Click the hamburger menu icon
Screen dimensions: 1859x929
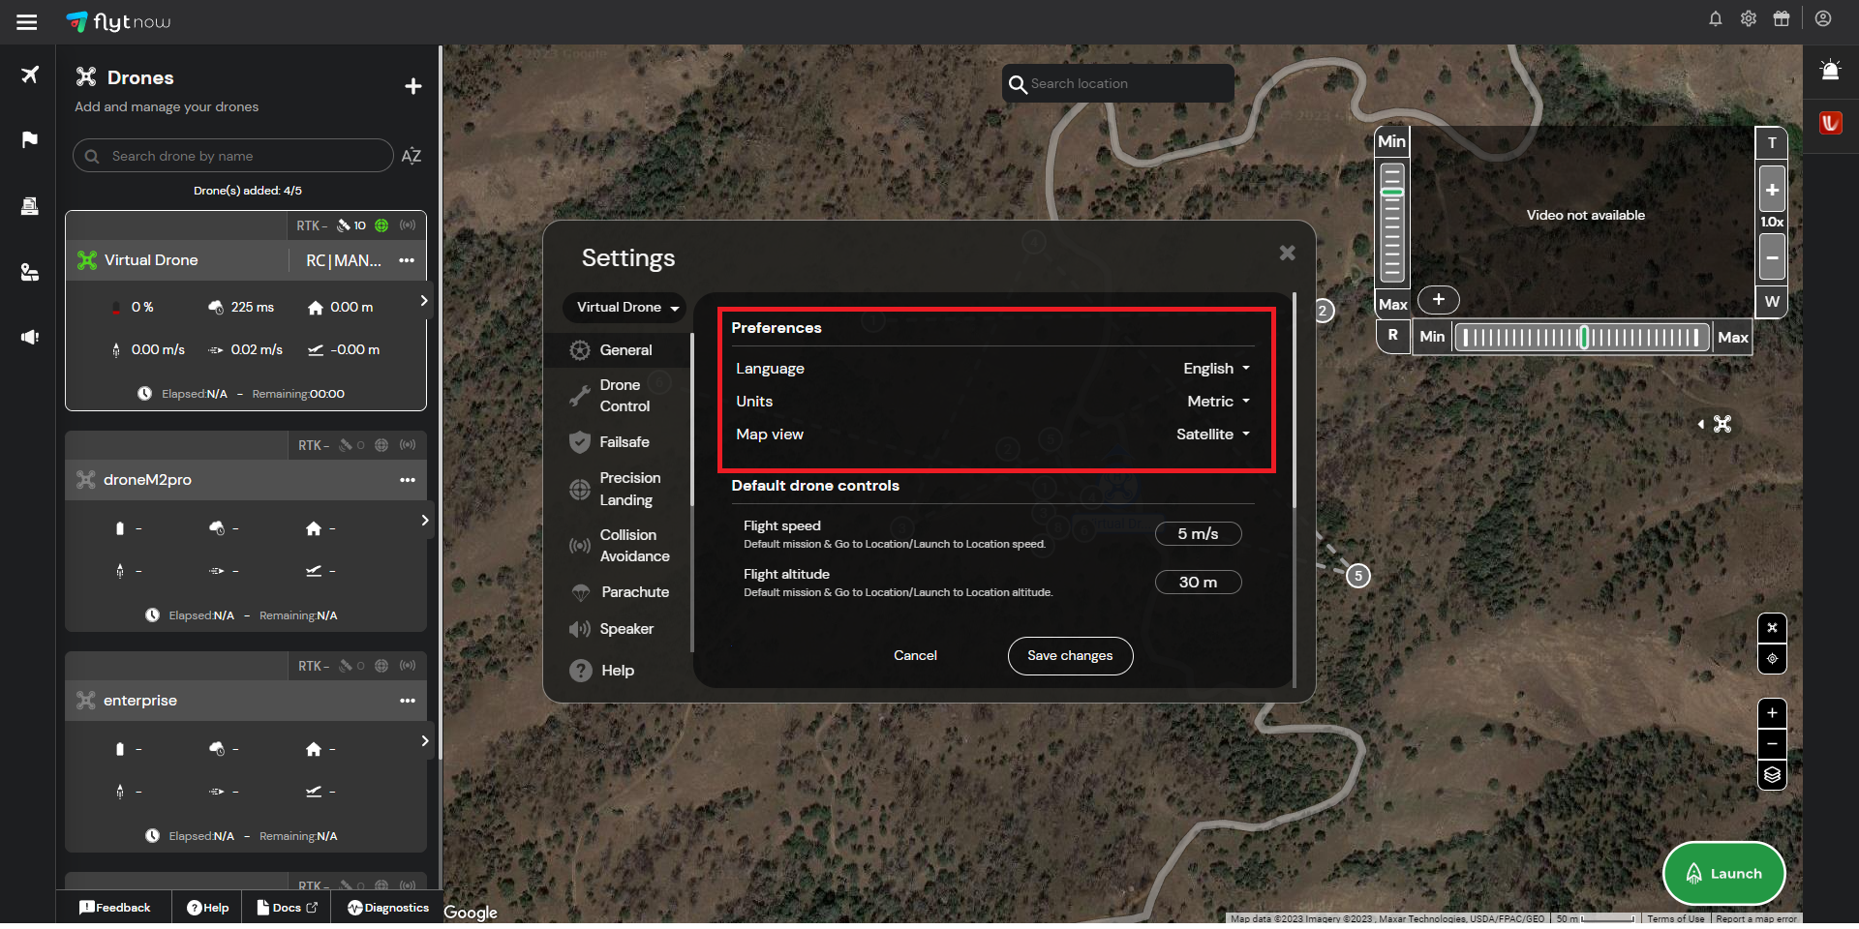[27, 21]
